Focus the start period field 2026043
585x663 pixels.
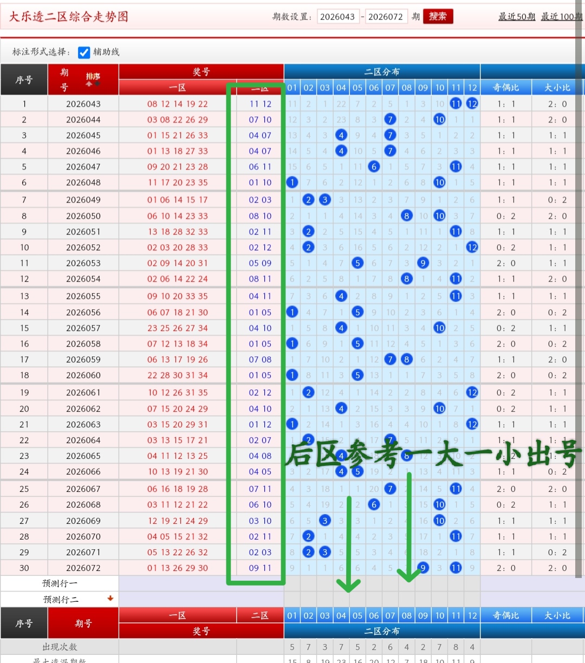point(338,17)
